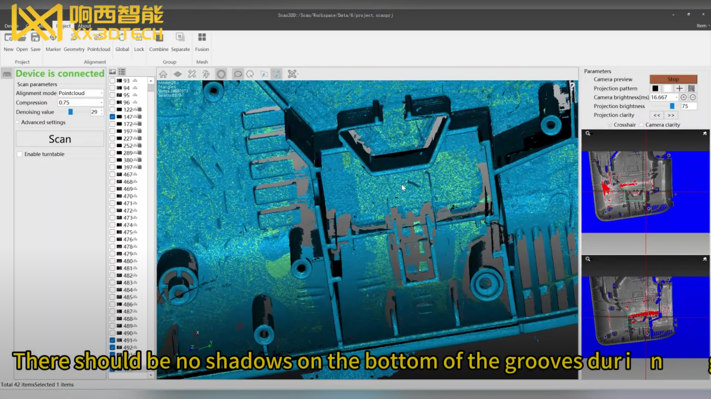The image size is (711, 399).
Task: Switch scan list to list view icon
Action: pos(122,72)
